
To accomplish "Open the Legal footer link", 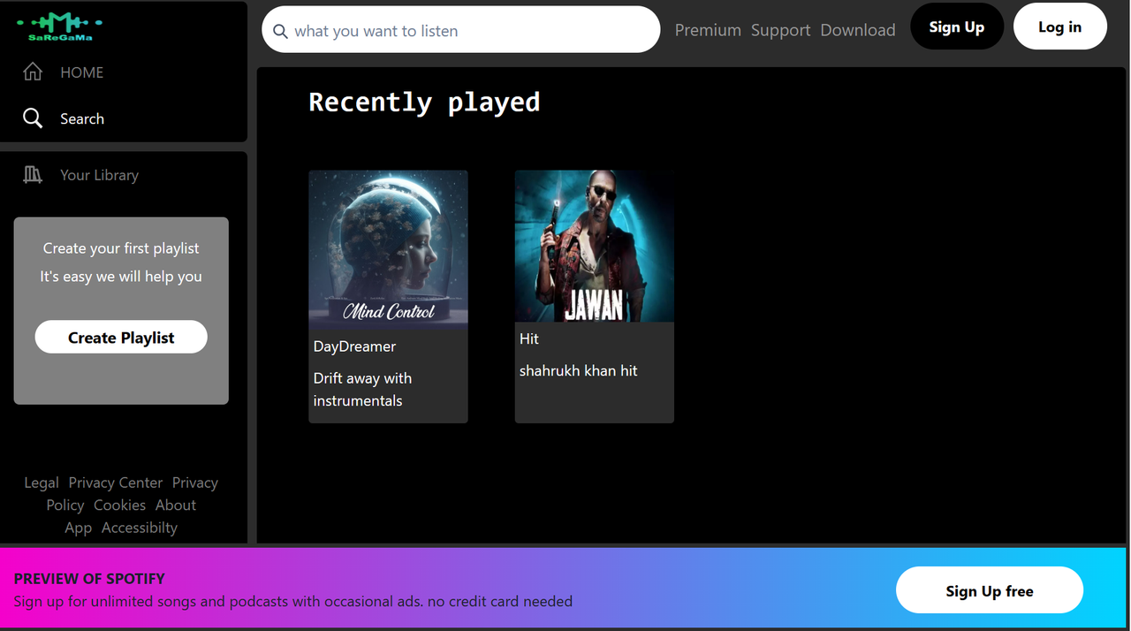I will (42, 483).
